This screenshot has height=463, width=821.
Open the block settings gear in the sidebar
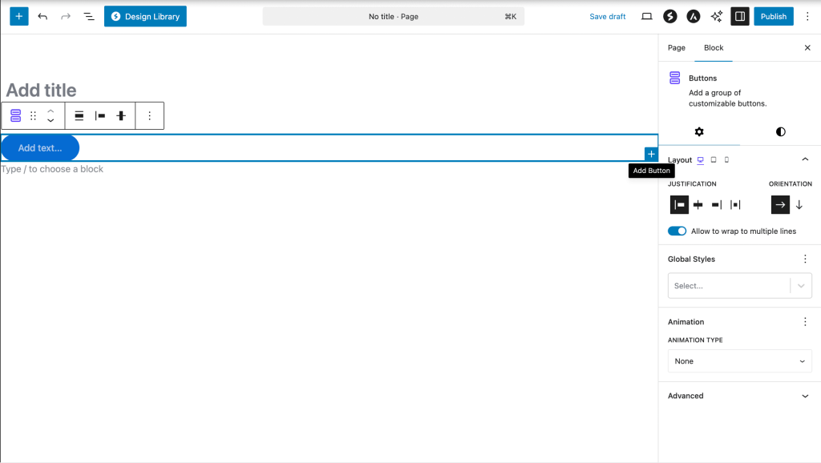pyautogui.click(x=699, y=131)
